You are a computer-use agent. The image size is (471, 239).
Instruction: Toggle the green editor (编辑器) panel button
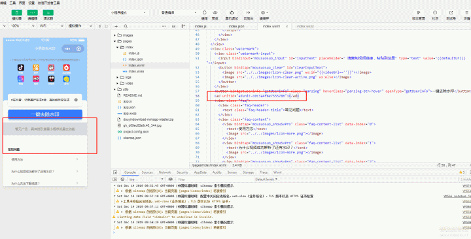pos(33,12)
